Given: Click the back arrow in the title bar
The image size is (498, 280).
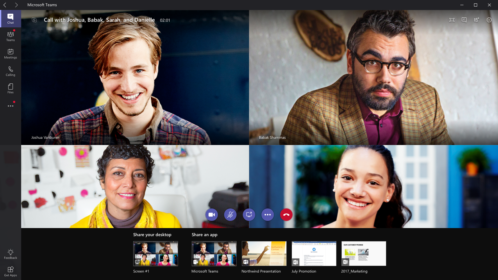Looking at the screenshot, I should coord(5,5).
